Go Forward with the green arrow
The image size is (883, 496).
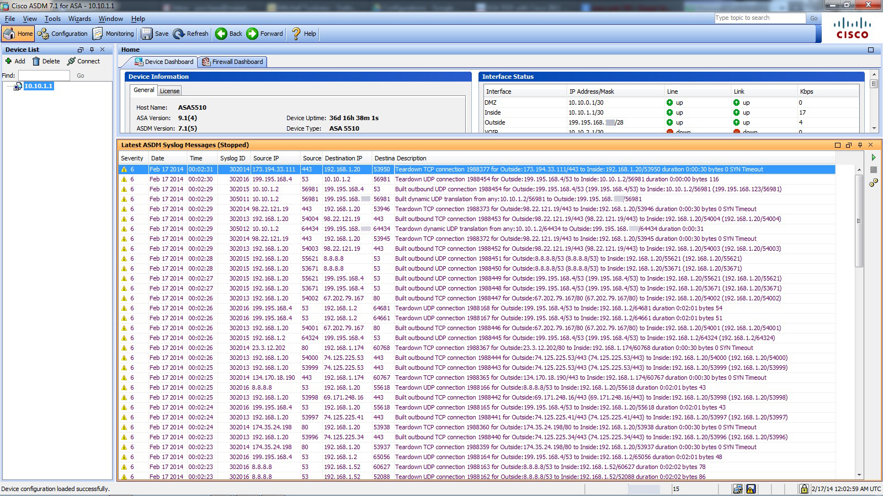click(x=264, y=34)
